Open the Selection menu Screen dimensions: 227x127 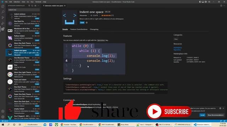(x=17, y=2)
